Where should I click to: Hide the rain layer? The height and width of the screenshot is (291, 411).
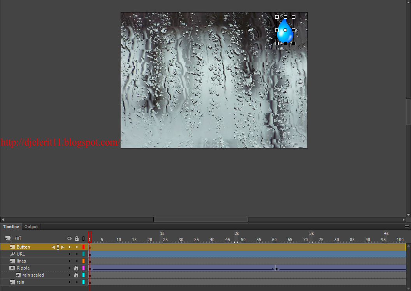click(x=69, y=282)
